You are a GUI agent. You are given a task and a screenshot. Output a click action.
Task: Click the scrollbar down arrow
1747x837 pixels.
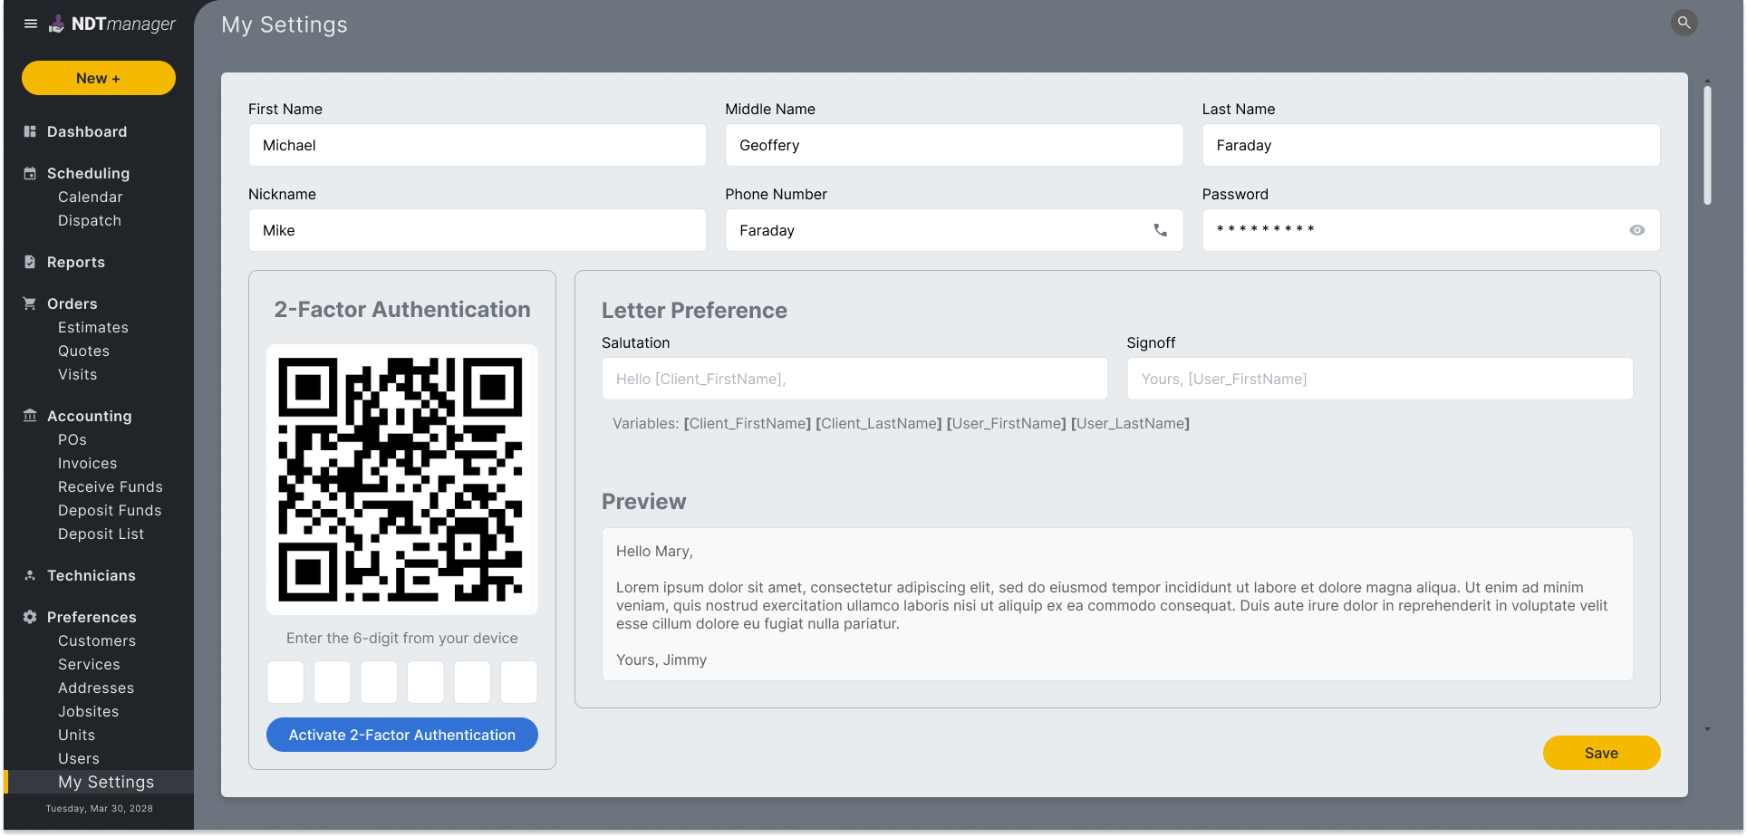point(1707,728)
